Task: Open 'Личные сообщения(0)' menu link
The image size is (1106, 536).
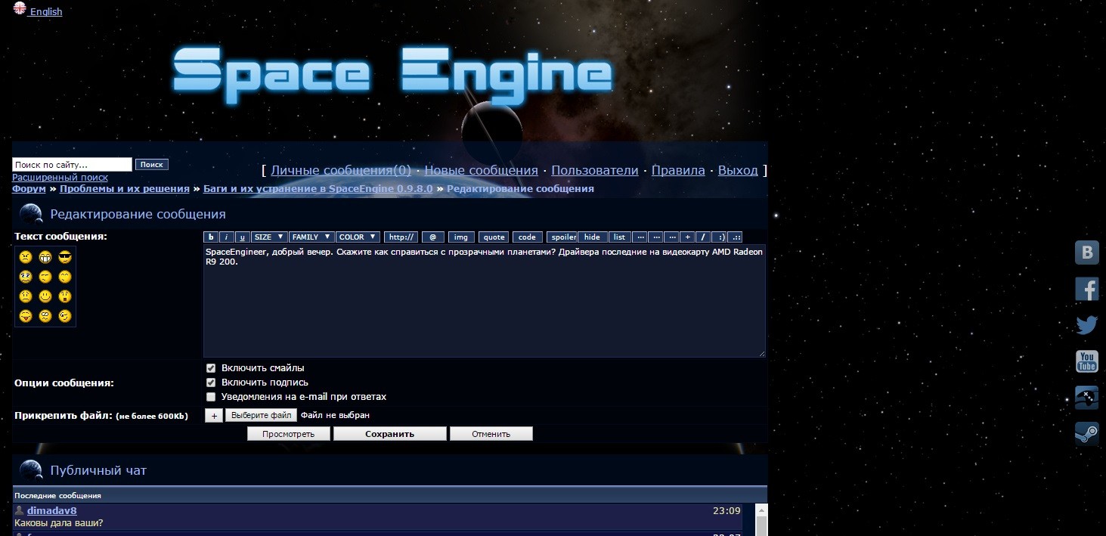Action: (341, 171)
